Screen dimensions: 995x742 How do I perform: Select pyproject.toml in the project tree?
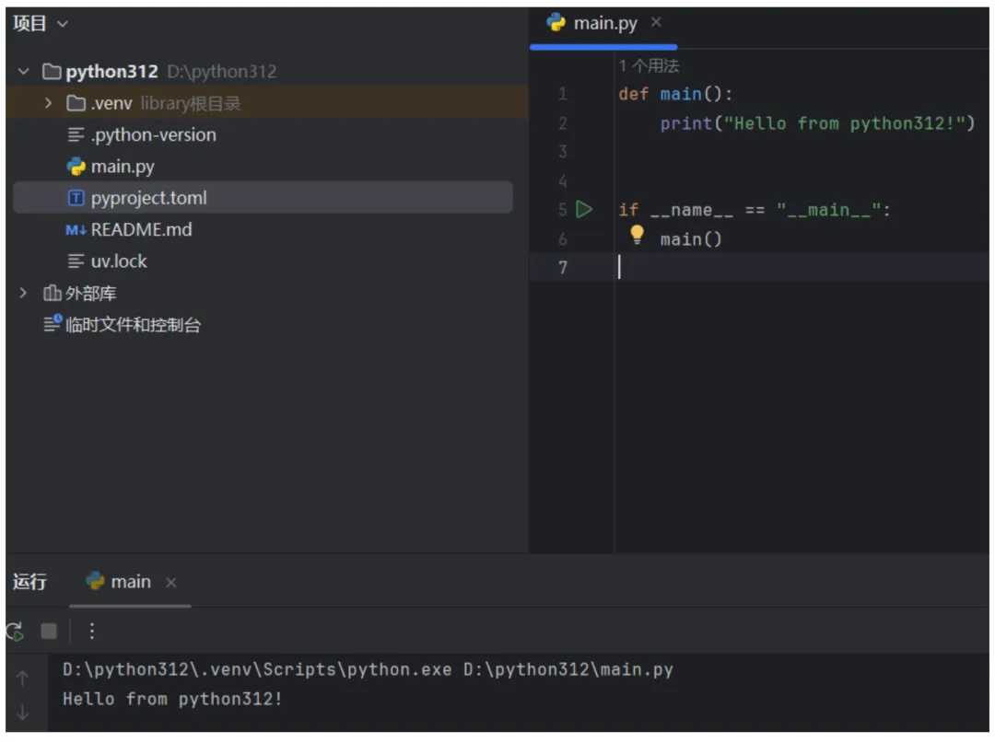point(148,198)
